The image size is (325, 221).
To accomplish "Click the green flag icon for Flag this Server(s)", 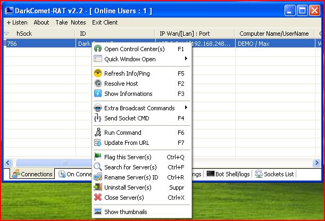I will tap(98, 157).
